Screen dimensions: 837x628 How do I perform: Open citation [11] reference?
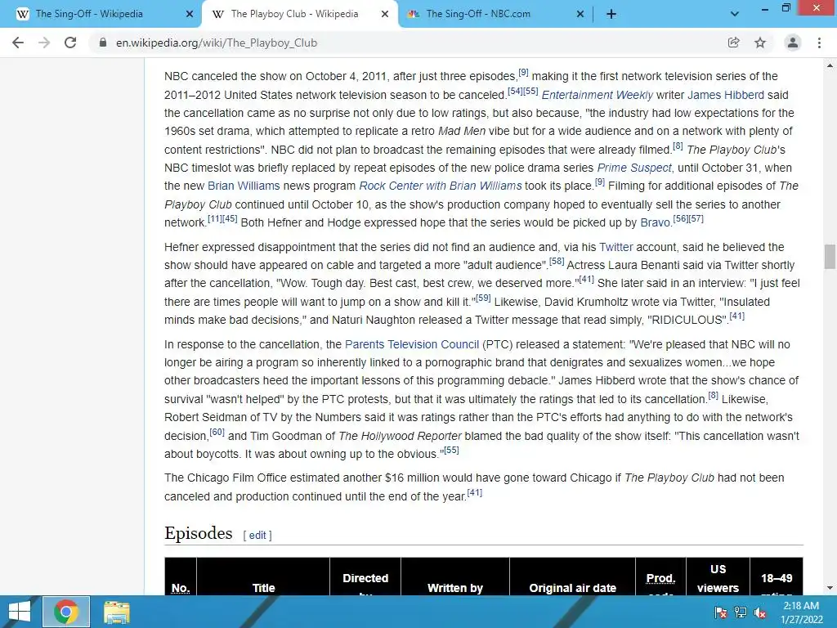215,218
